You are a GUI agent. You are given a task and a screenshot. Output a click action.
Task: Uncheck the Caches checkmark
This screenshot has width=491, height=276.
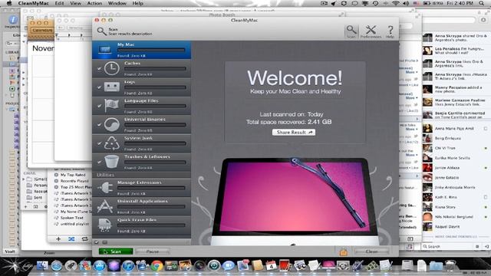coord(99,68)
